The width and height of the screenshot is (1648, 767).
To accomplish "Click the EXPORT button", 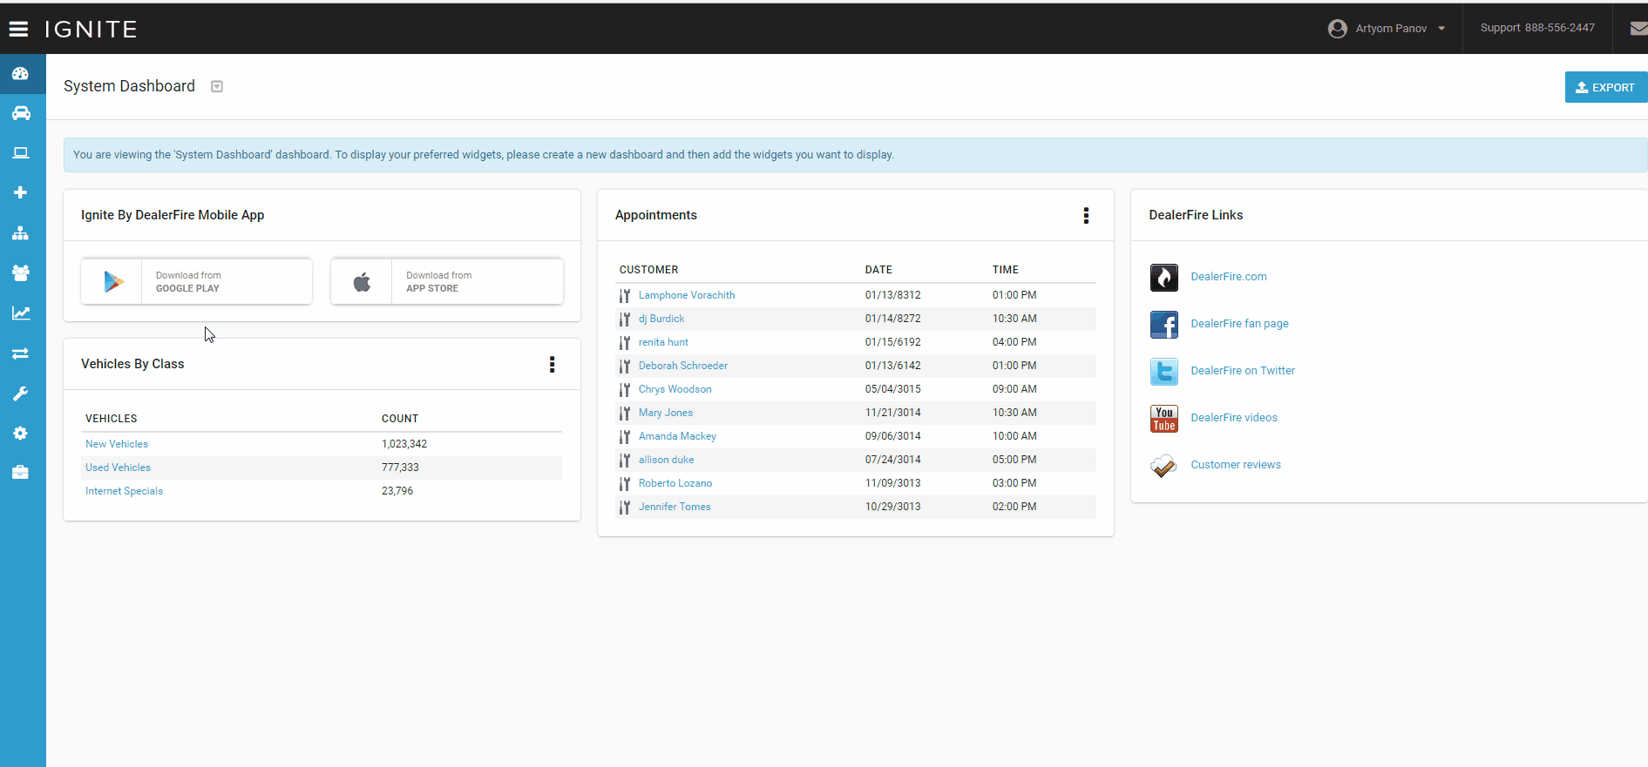I will tap(1605, 87).
